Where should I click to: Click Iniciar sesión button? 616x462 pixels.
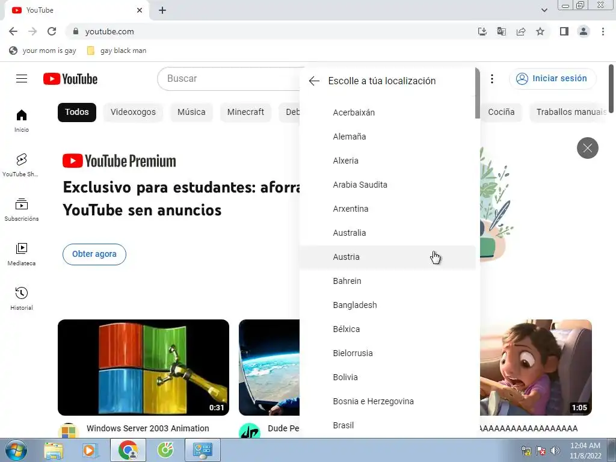tap(552, 79)
